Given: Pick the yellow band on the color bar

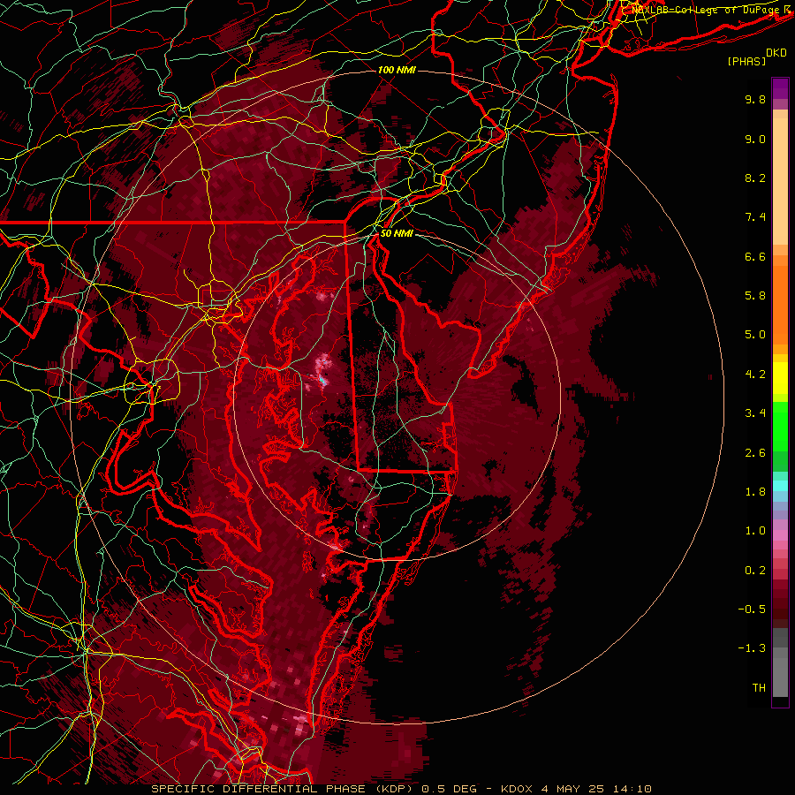Looking at the screenshot, I should [x=780, y=378].
